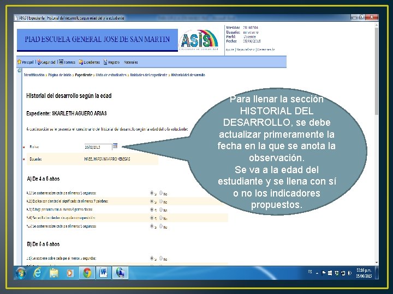Open the Registro menu
This screenshot has width=393, height=294.
(114, 62)
